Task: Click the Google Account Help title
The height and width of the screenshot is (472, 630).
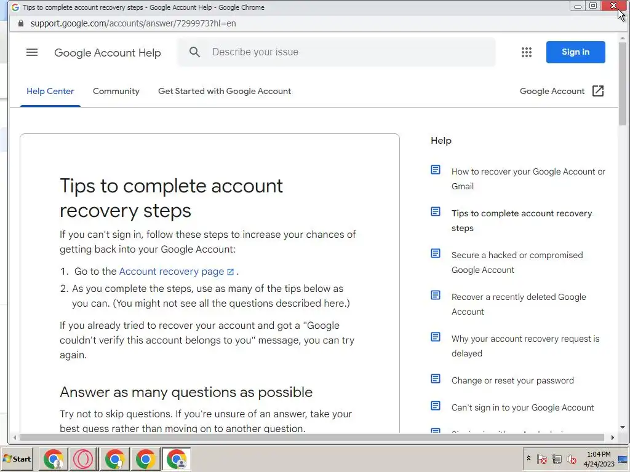Action: coord(107,53)
